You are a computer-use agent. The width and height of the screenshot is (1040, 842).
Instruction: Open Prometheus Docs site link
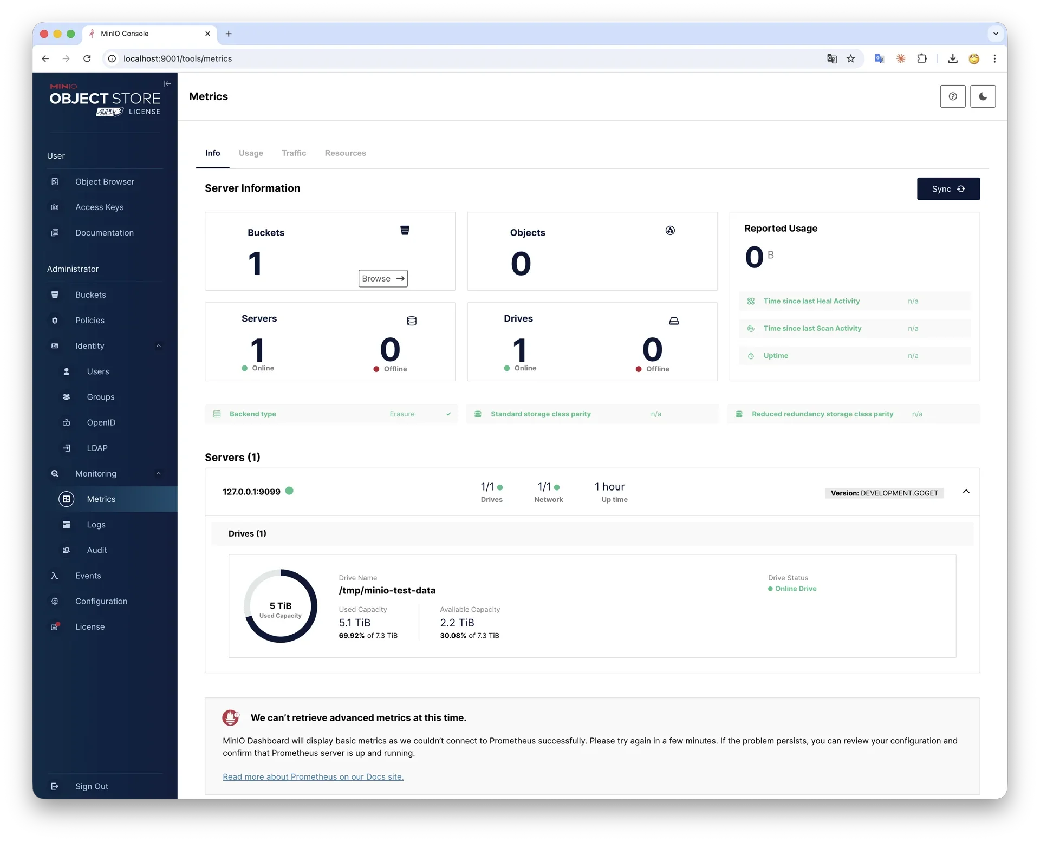[x=313, y=776]
